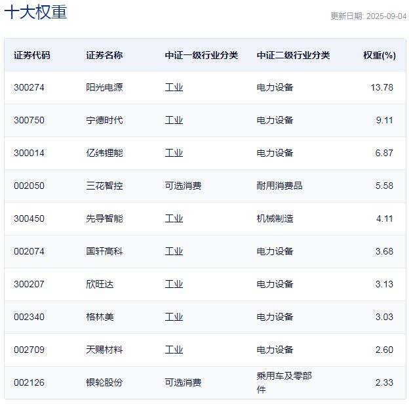
Task: Click the 耐用消费品 industry cell
Action: [279, 186]
